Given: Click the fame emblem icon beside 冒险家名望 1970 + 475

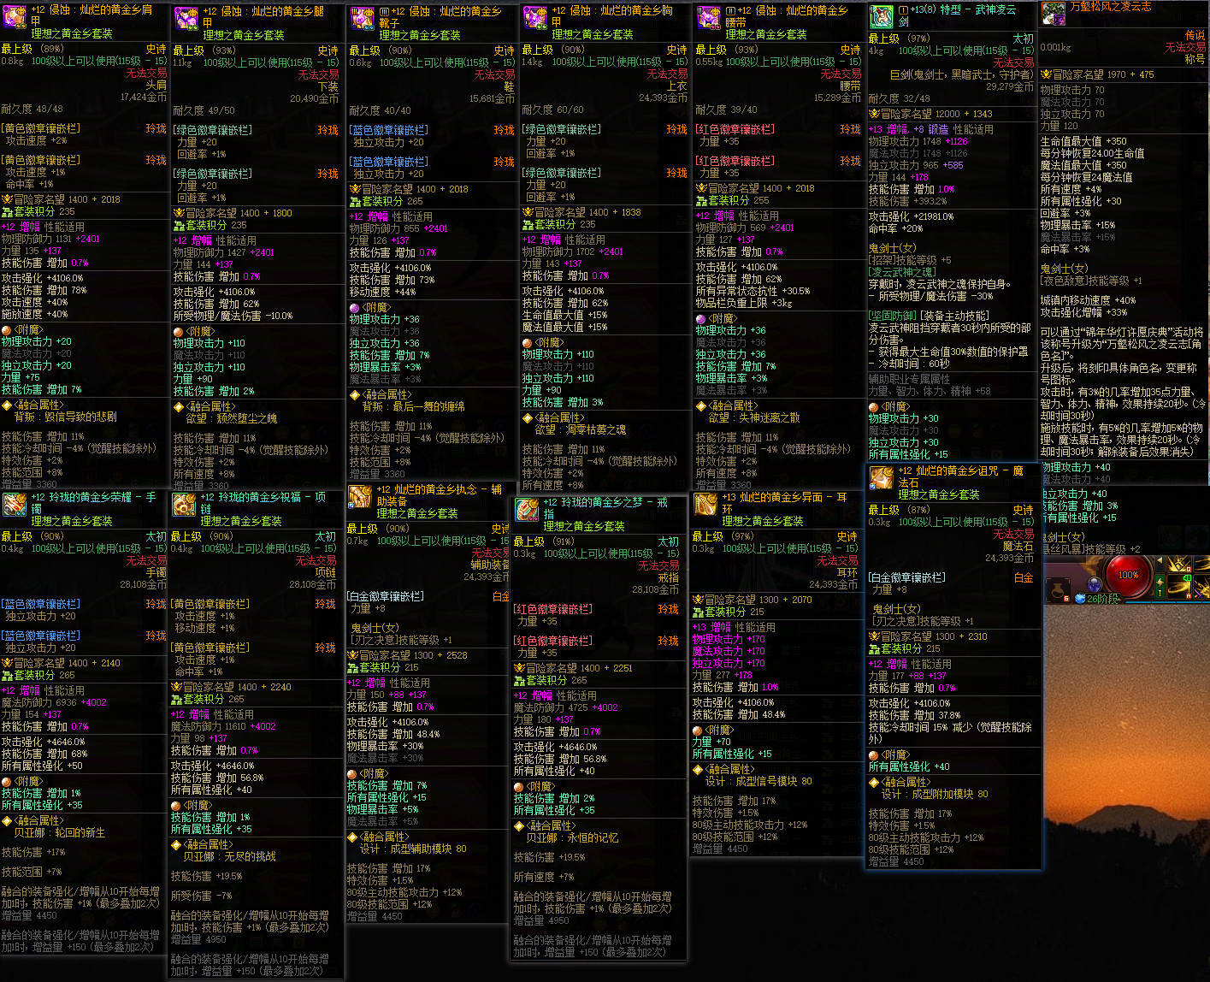Looking at the screenshot, I should [1046, 74].
